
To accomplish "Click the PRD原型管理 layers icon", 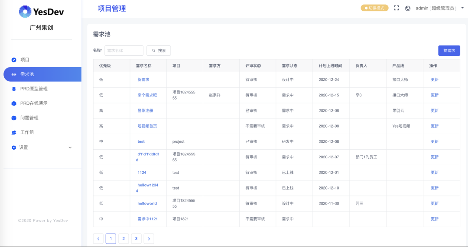I will point(14,89).
